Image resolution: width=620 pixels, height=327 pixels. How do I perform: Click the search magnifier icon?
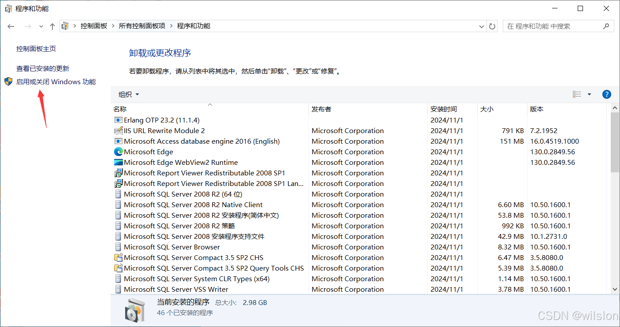coord(606,26)
